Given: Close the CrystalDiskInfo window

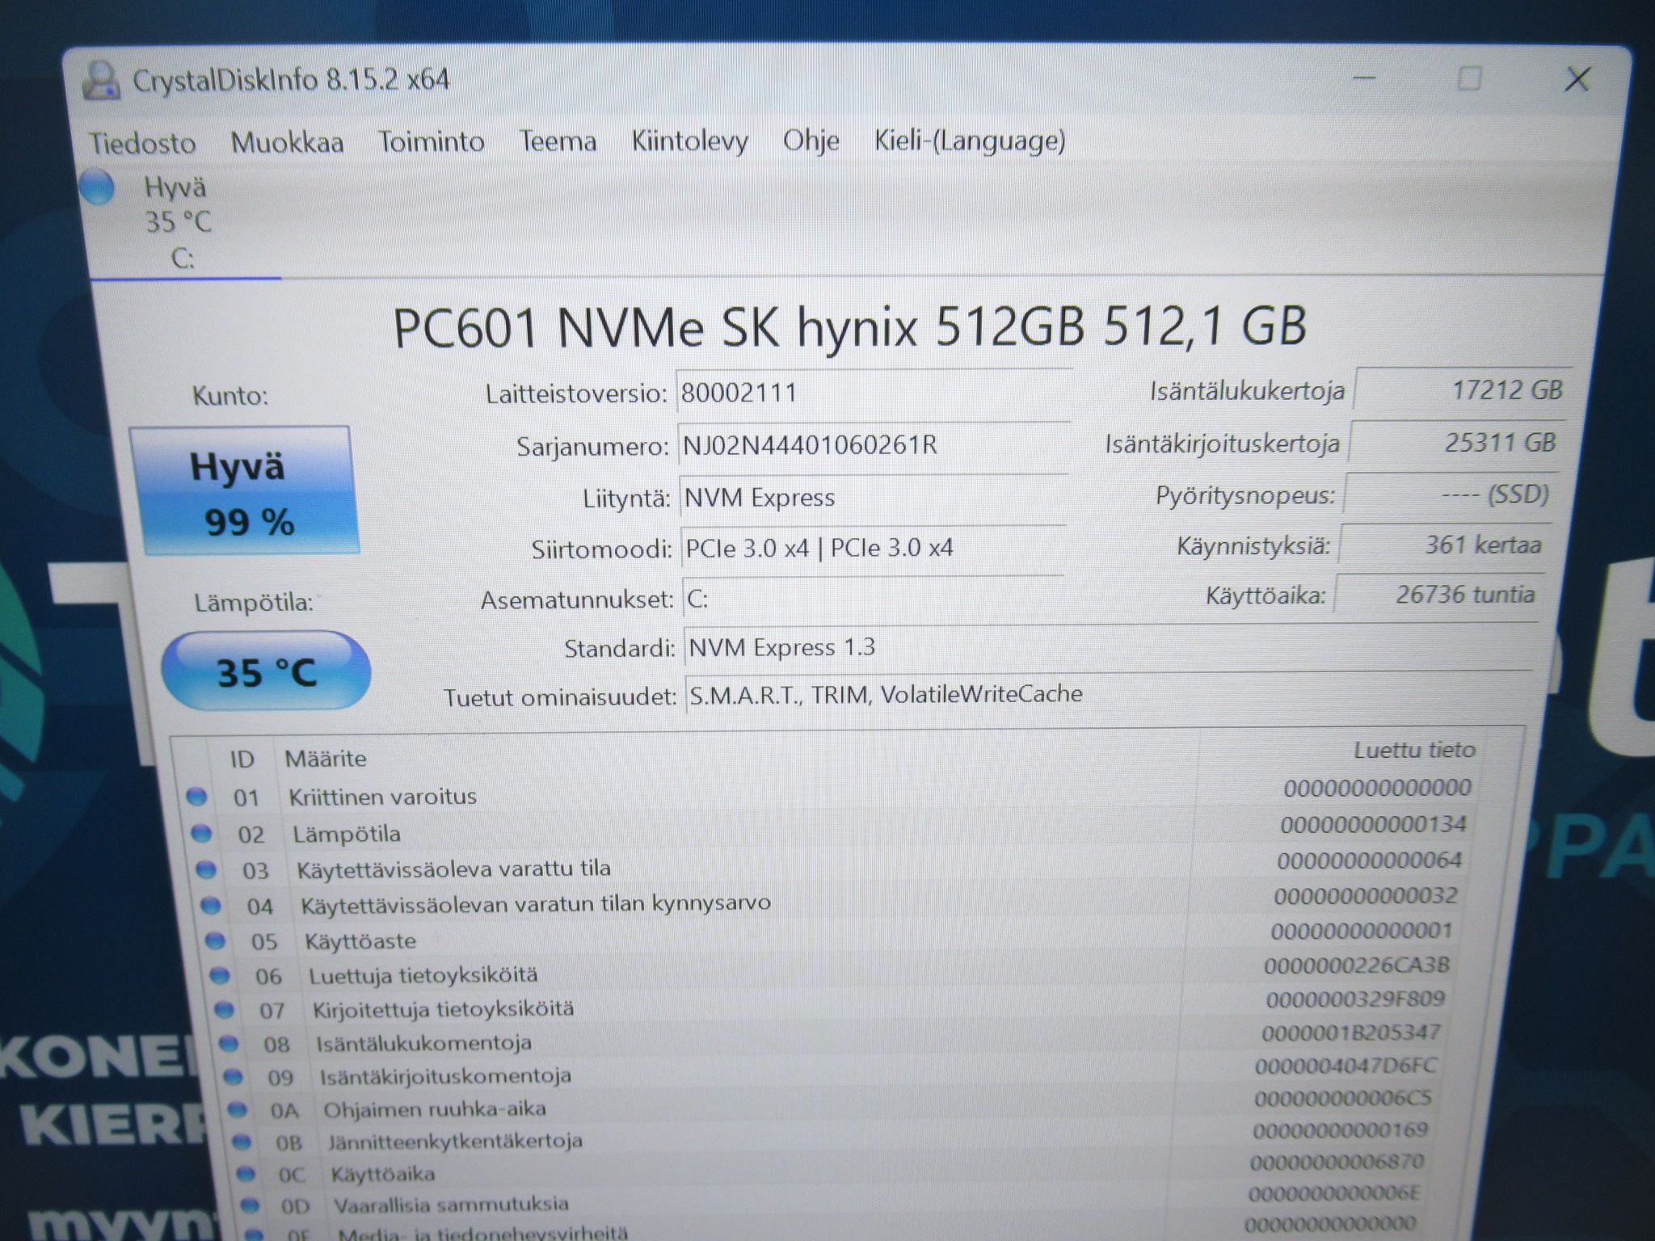Looking at the screenshot, I should point(1577,79).
